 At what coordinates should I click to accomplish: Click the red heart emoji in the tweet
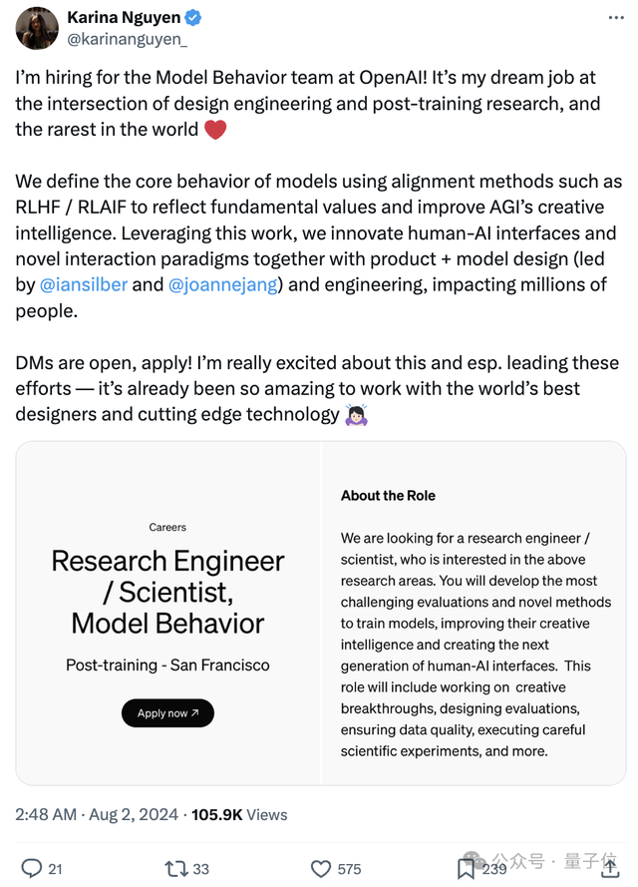coord(215,130)
